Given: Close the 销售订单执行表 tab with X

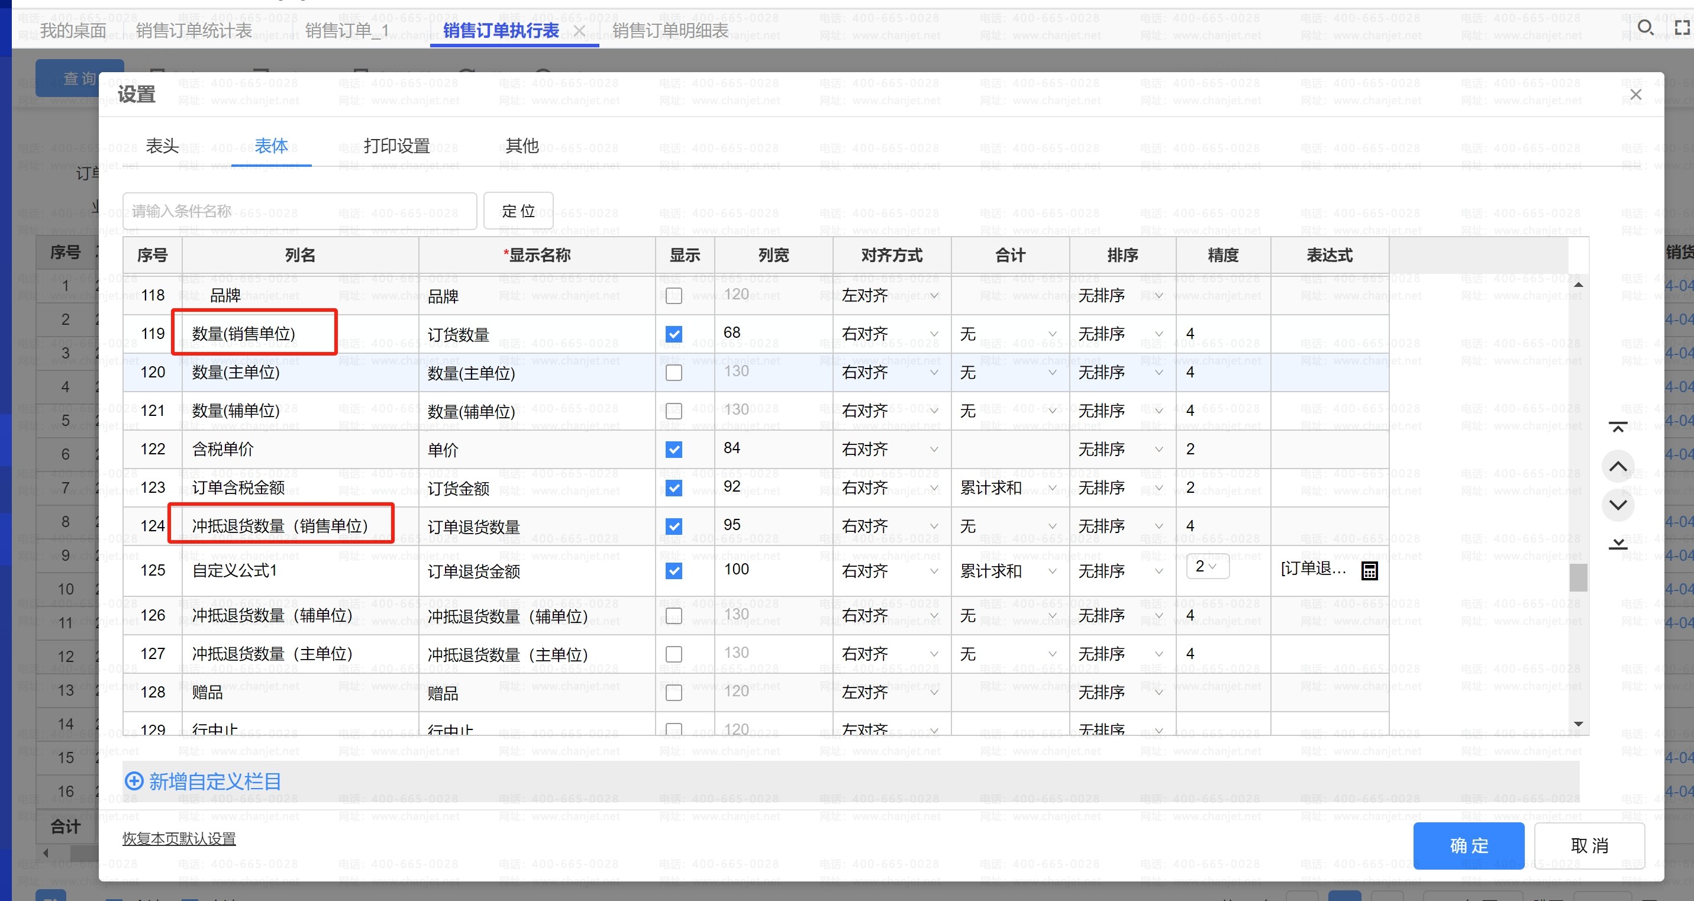Looking at the screenshot, I should (579, 31).
